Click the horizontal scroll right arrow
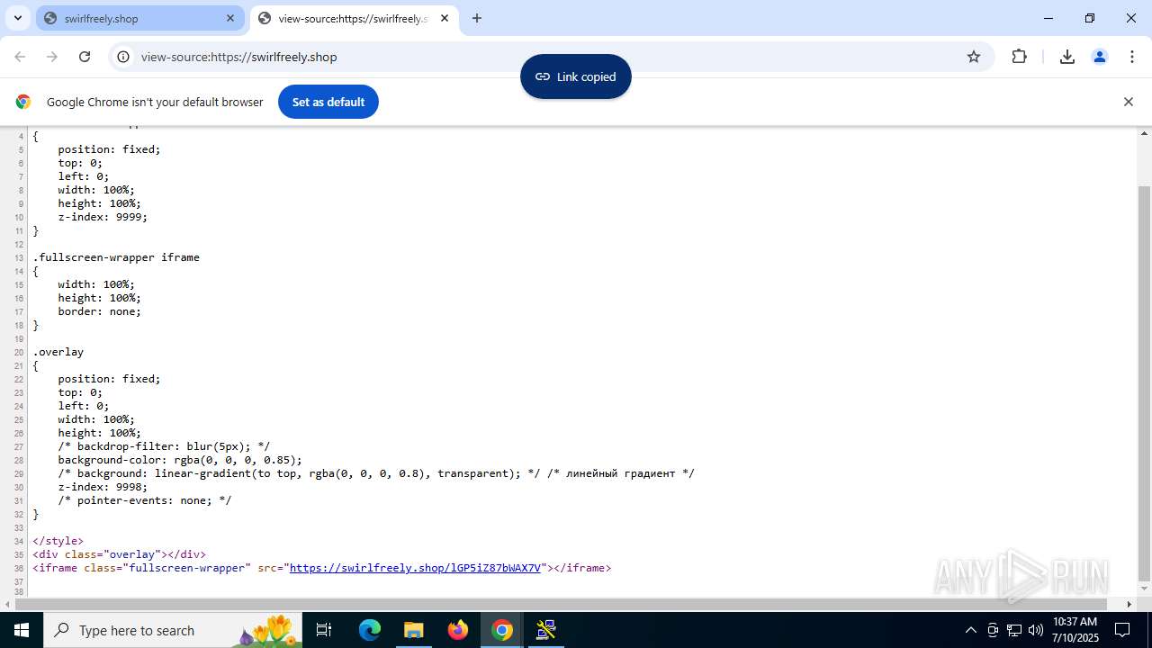Viewport: 1152px width, 648px height. pyautogui.click(x=1130, y=604)
